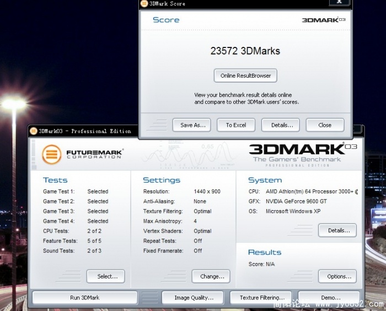The width and height of the screenshot is (386, 311).
Task: Open Texture Filtering tool
Action: tap(261, 298)
